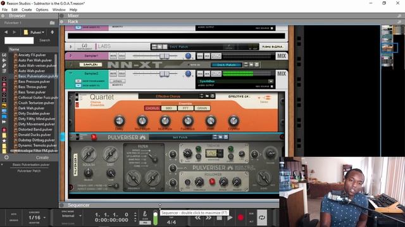This screenshot has height=227, width=405.
Task: Solo the Sampler1 mix channel
Action: [x=121, y=55]
